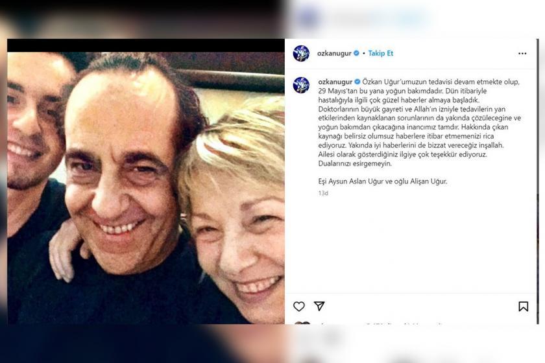
Task: Open the family selfie post photo
Action: (146, 187)
